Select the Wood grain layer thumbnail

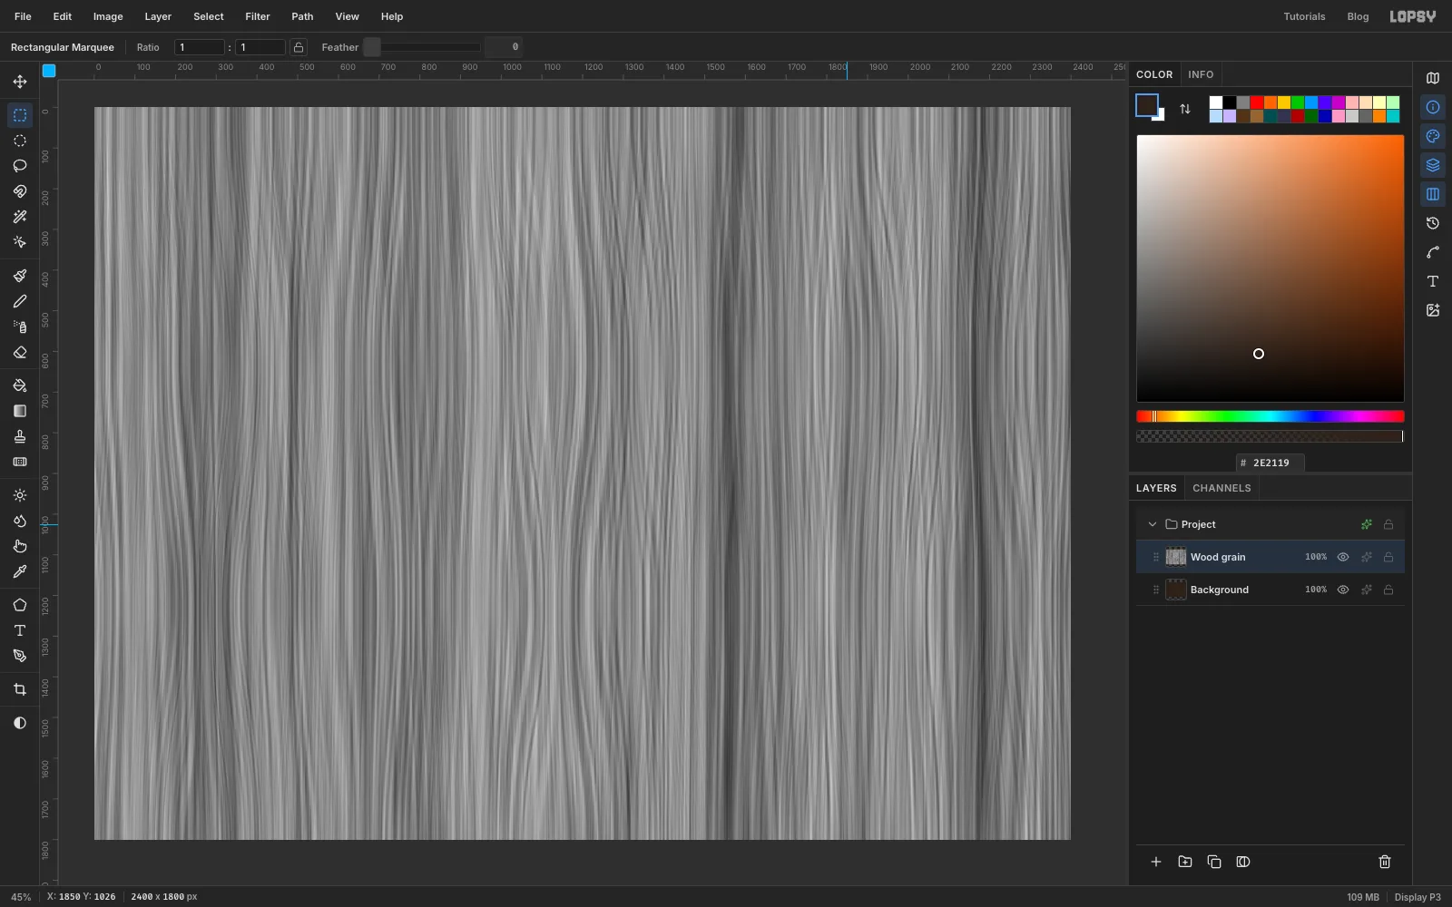point(1176,557)
